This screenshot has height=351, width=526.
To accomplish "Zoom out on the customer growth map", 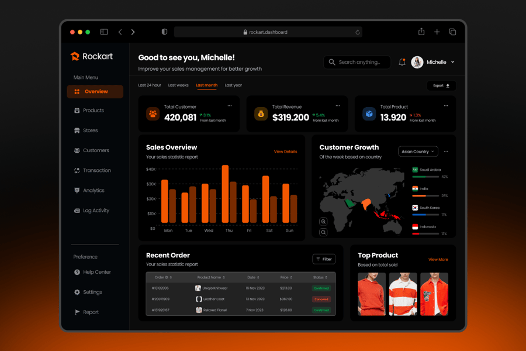I will (323, 232).
